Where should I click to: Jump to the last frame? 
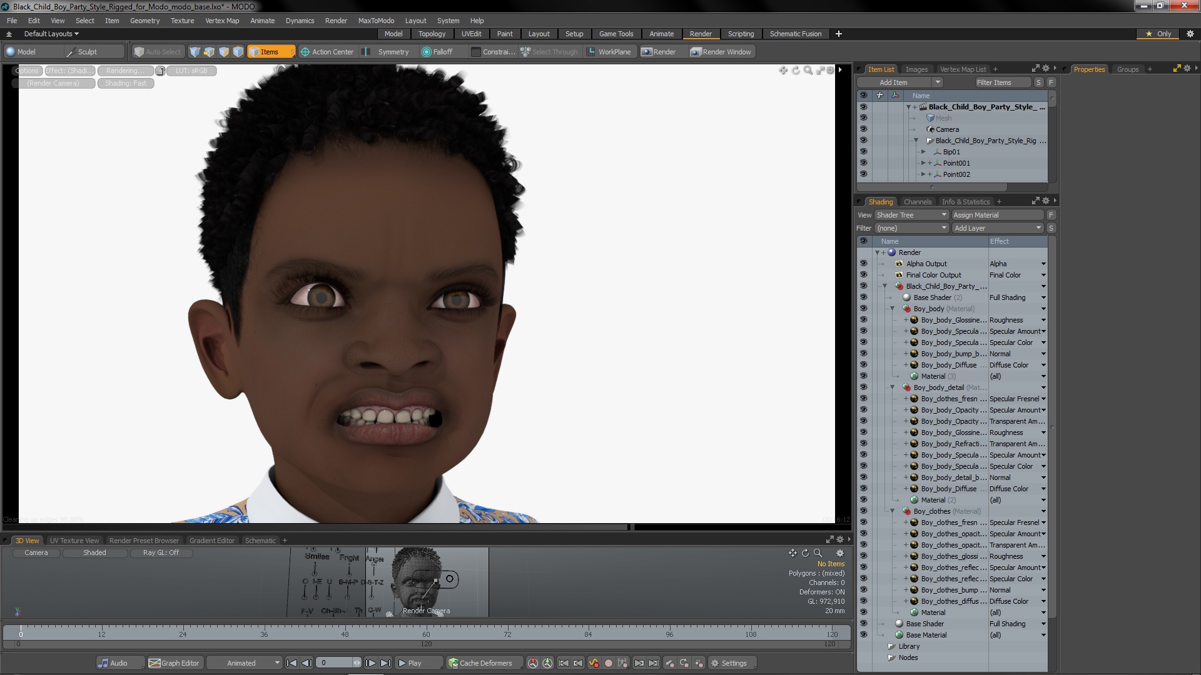click(x=385, y=663)
